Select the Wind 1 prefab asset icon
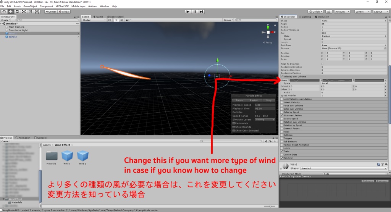The height and width of the screenshot is (212, 391). 67,155
